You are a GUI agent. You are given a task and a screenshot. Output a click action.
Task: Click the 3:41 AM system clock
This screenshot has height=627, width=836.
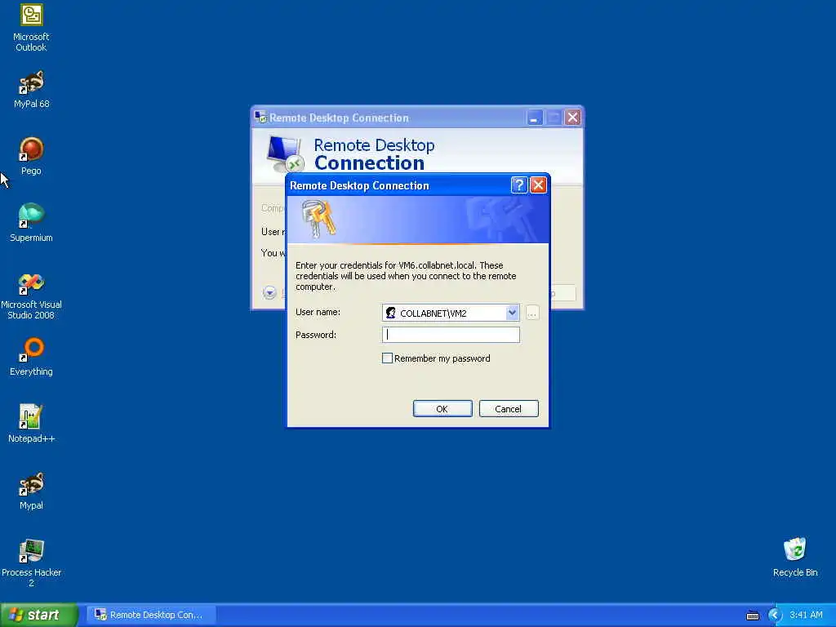pos(806,615)
